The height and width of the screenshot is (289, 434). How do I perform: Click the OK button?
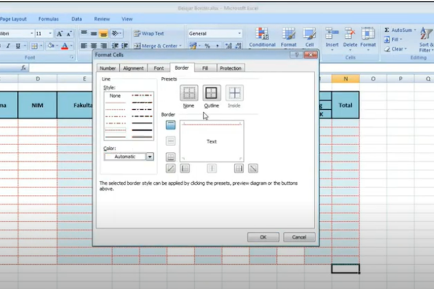click(263, 237)
